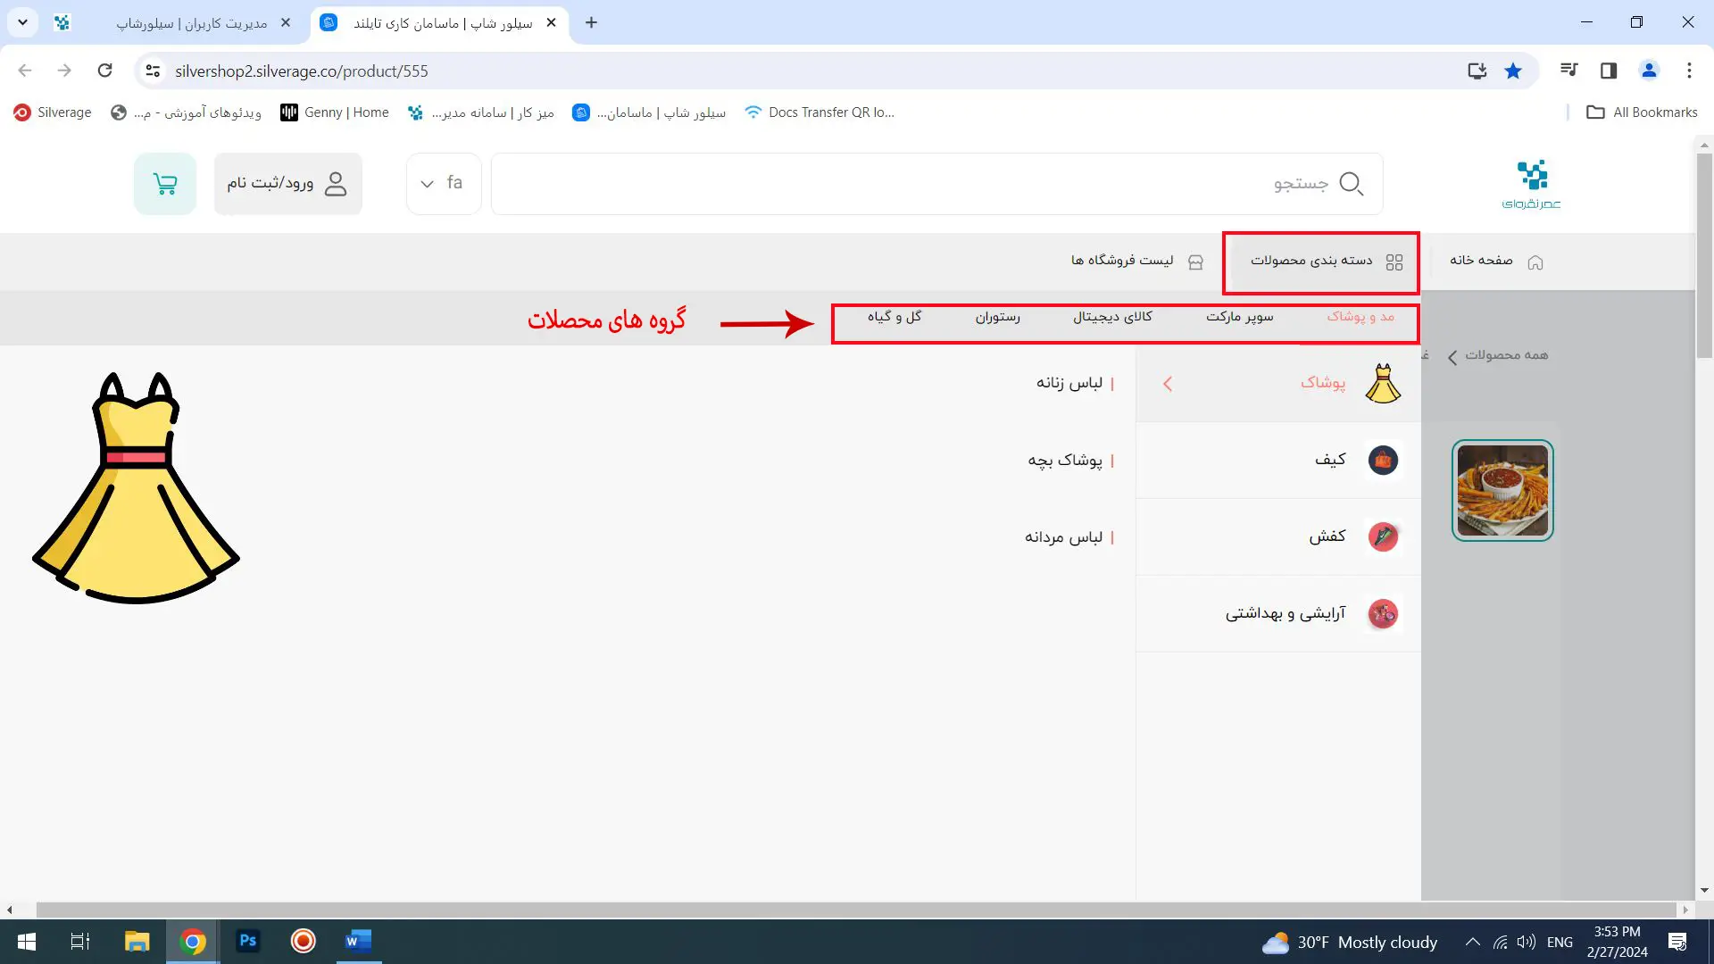Open the Chrome profile avatar

(x=1649, y=71)
